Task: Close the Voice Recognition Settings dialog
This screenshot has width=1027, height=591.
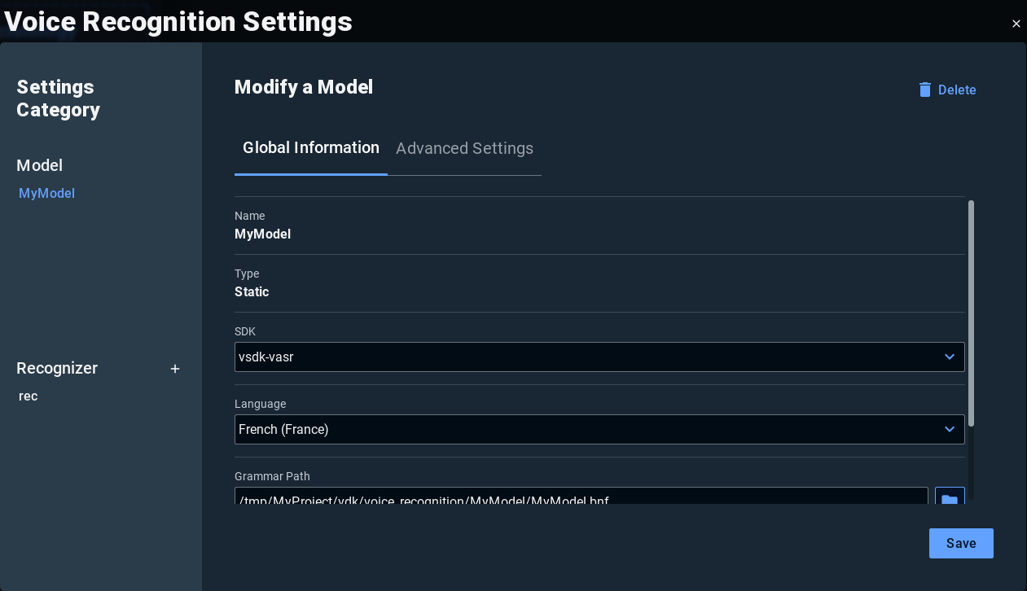Action: click(1016, 24)
